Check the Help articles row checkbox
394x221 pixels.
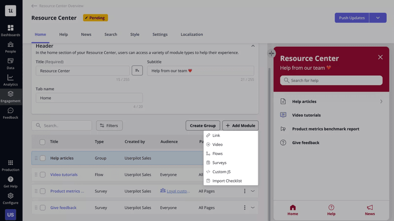pyautogui.click(x=43, y=158)
